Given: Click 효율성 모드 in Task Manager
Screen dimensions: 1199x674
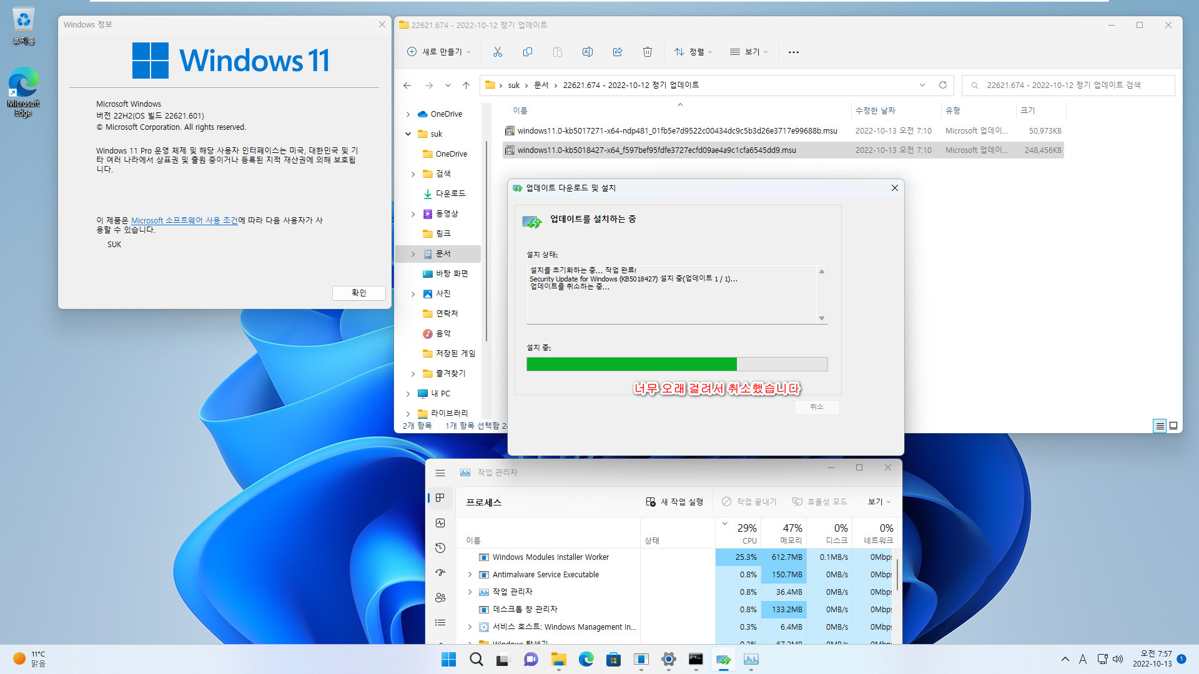Looking at the screenshot, I should click(x=819, y=502).
